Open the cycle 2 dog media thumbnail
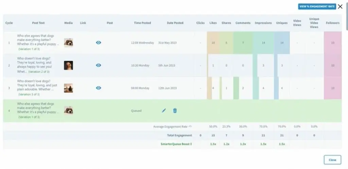The height and width of the screenshot is (169, 348). [x=68, y=65]
